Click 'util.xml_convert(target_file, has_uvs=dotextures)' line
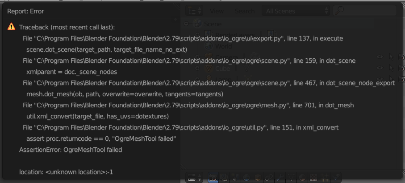This screenshot has width=405, height=183. (98, 116)
